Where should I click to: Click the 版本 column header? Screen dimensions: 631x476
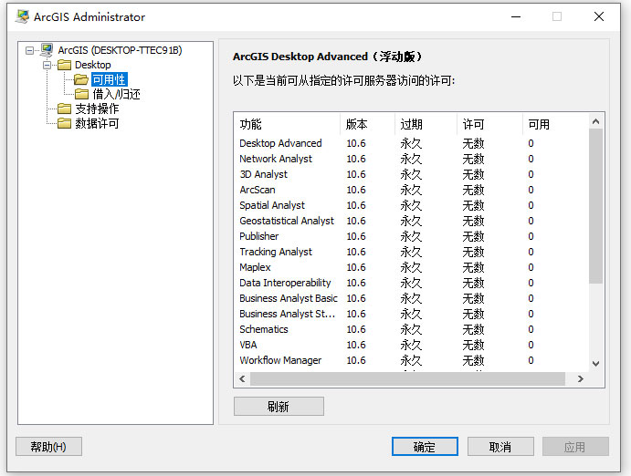point(367,124)
